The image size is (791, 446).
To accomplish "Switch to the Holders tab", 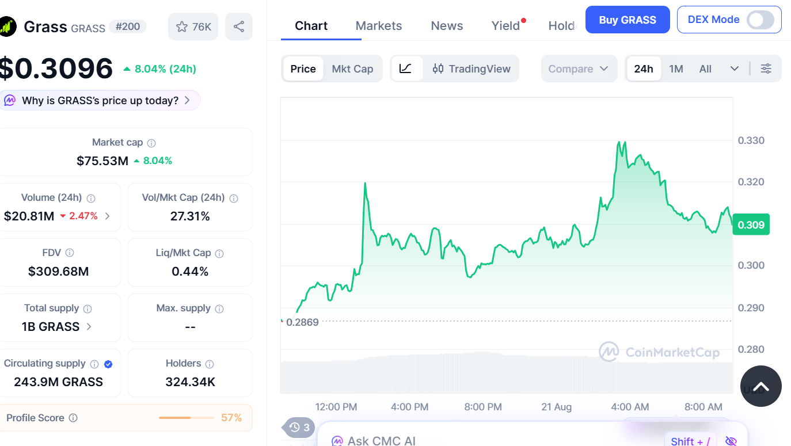I will [562, 25].
